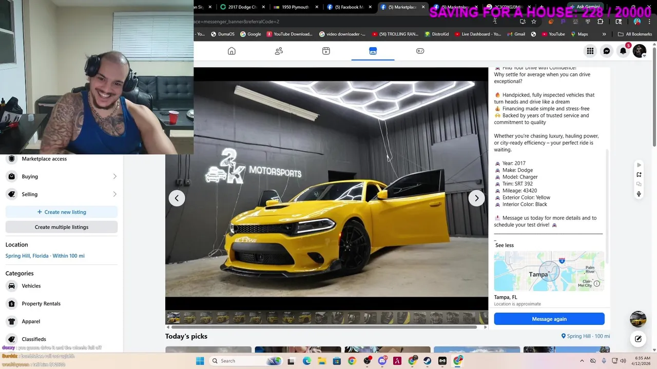Expand the bookmarks bar overflow chevron
Viewport: 657px width, 369px height.
tap(604, 34)
